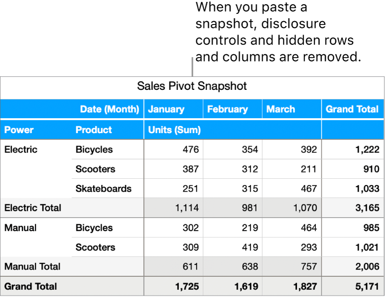
Task: Select the Manual row label
Action: pos(20,228)
